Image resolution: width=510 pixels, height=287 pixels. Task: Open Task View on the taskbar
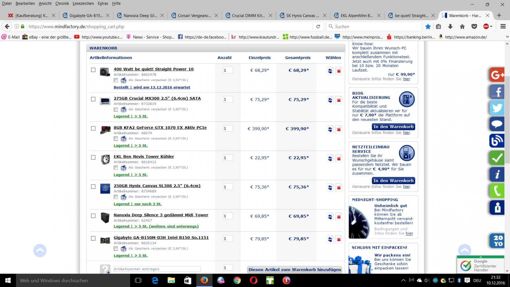(x=138, y=280)
